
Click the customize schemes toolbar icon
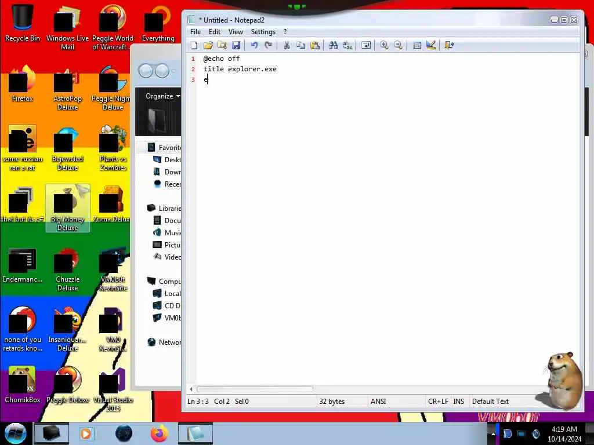(x=431, y=45)
